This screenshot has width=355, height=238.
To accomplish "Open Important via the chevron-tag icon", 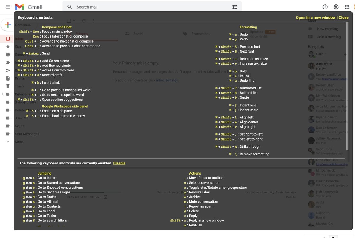I will point(8,62).
